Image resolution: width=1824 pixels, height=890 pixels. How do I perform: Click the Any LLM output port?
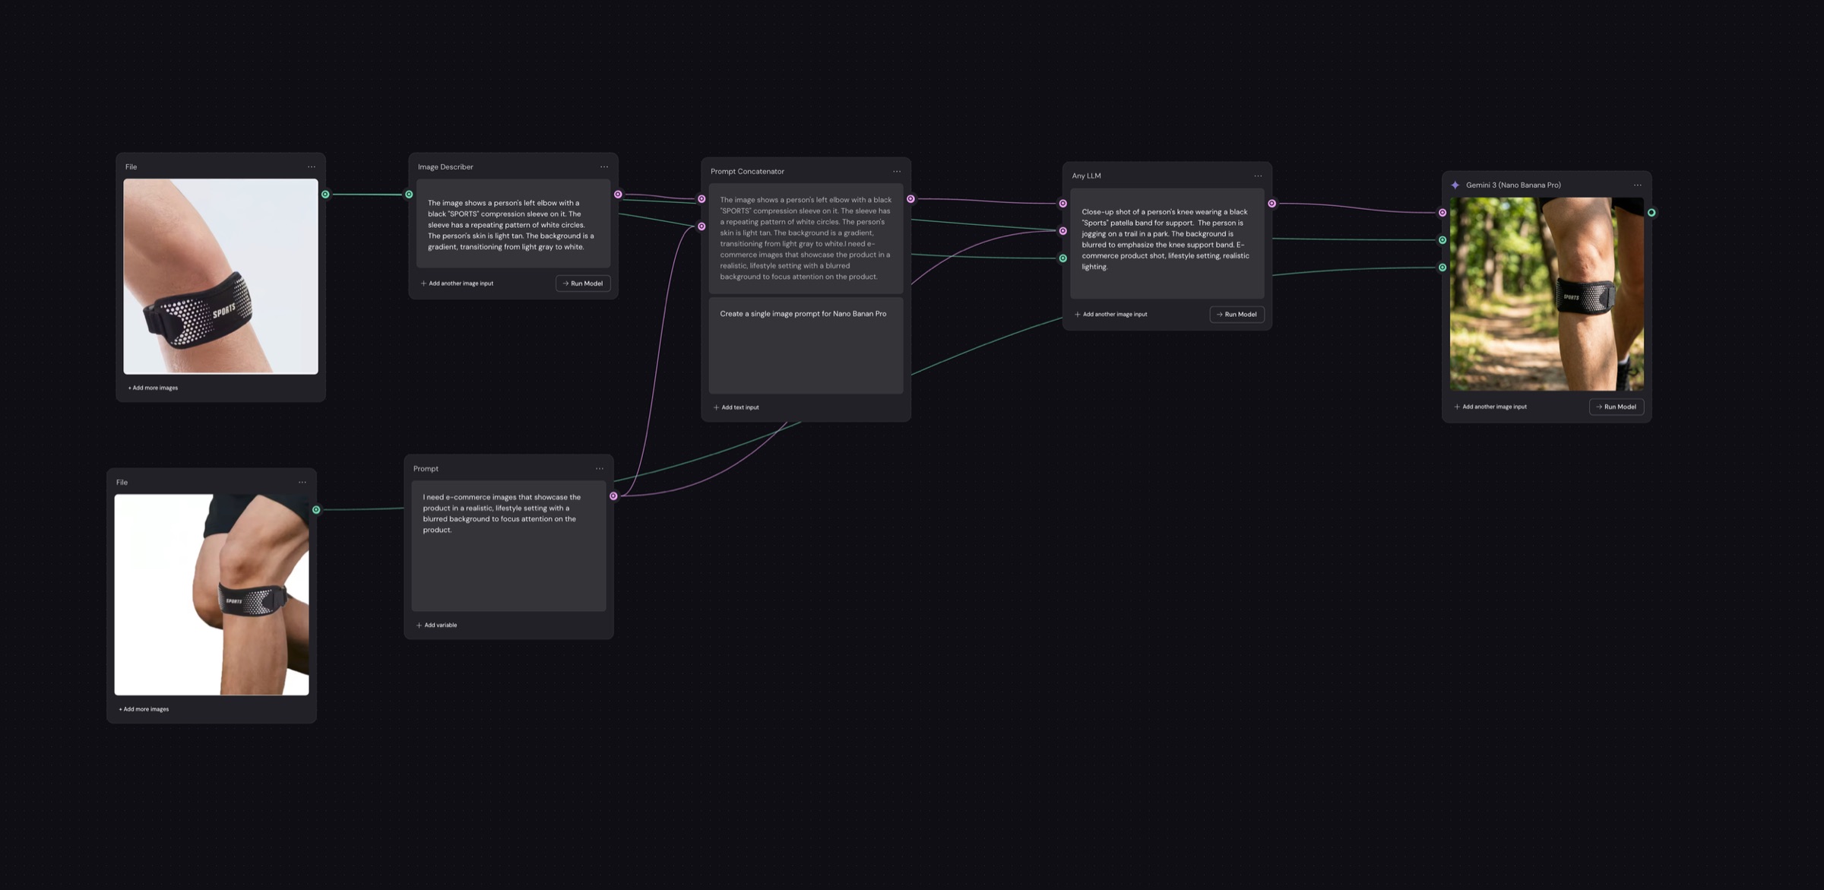(1271, 204)
